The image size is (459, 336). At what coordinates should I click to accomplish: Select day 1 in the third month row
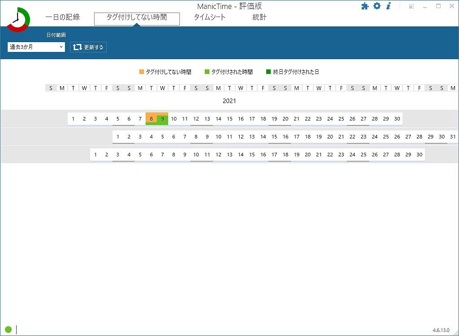pyautogui.click(x=95, y=155)
